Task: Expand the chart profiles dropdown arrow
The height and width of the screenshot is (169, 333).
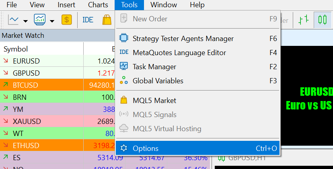Action: tap(52, 21)
